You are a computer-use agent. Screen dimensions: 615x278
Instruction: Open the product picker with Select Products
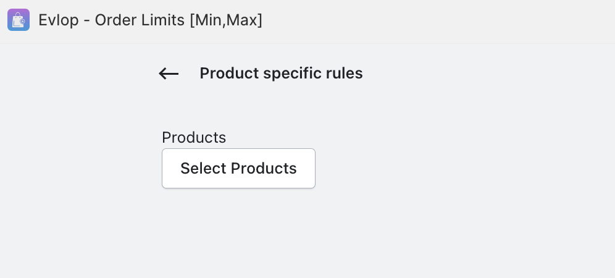pyautogui.click(x=238, y=168)
